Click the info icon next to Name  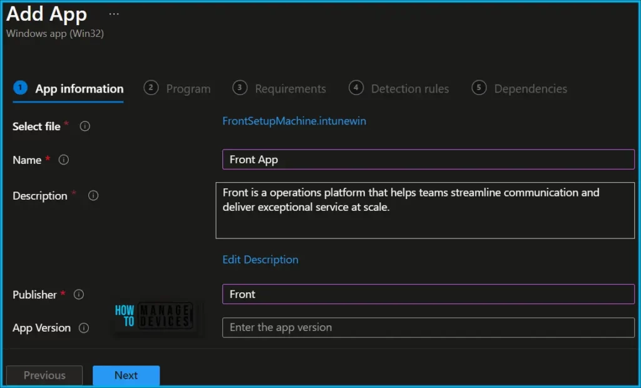point(63,160)
